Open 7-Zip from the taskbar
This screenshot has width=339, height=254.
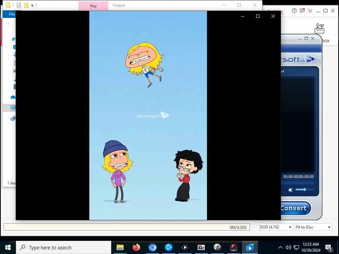coord(201,247)
